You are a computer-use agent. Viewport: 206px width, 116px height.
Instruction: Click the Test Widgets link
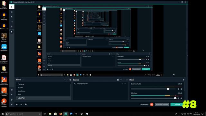(x=144, y=104)
